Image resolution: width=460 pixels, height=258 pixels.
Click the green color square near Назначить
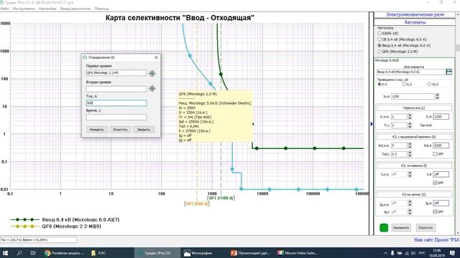(x=384, y=228)
